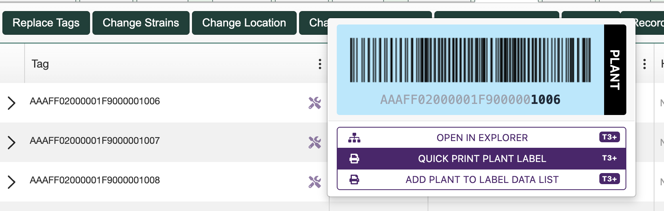Click barcode number AAAFF02000001F9000001006 in popup
Image resolution: width=664 pixels, height=211 pixels.
coord(470,100)
